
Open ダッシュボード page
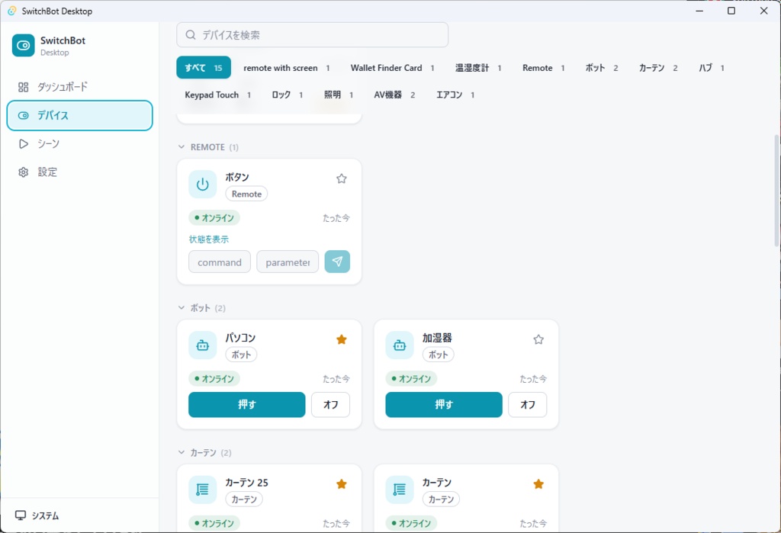[79, 87]
